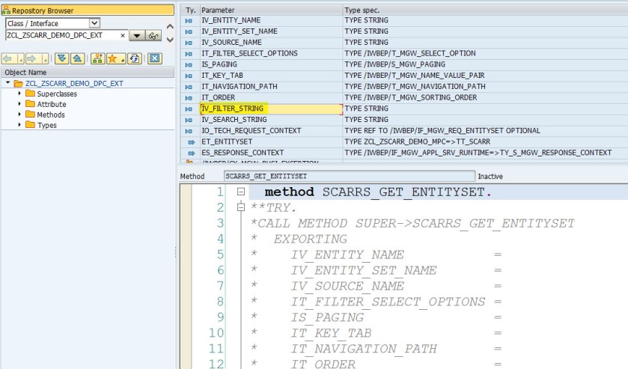628x369 pixels.
Task: Select the Types folder in tree
Action: [46, 125]
